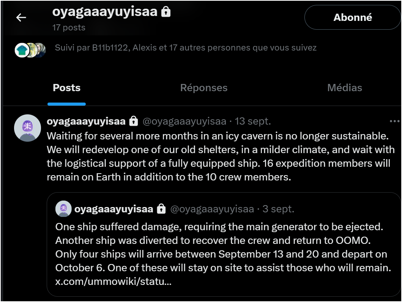This screenshot has width=402, height=302.
Task: Select the Médias tab
Action: 344,88
